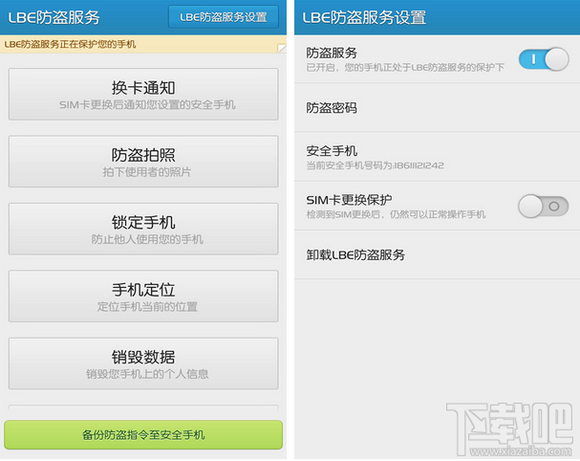Click the 当前安全手机号码为 subtitle text
Screen dimensions: 580x461
point(376,165)
